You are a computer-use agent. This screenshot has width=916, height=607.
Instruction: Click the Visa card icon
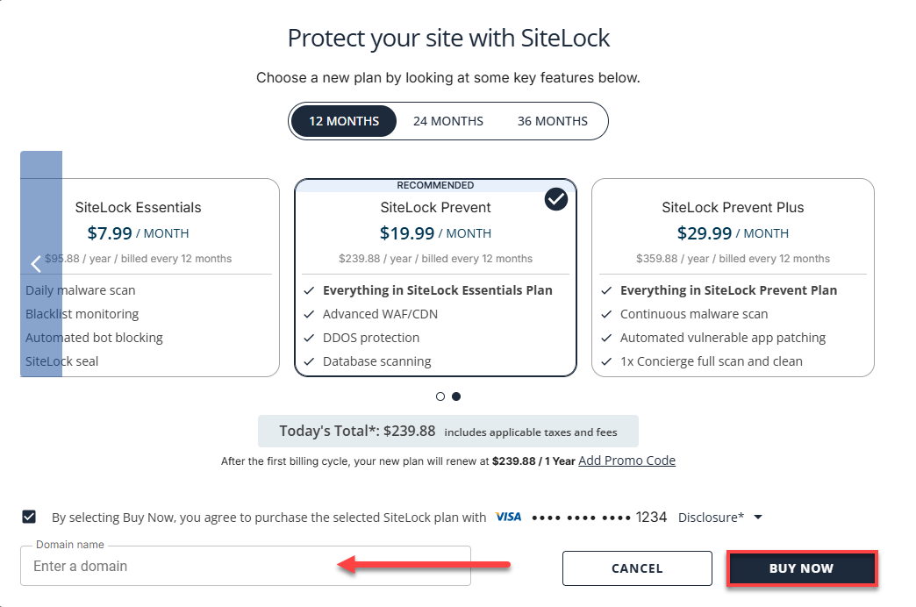509,517
